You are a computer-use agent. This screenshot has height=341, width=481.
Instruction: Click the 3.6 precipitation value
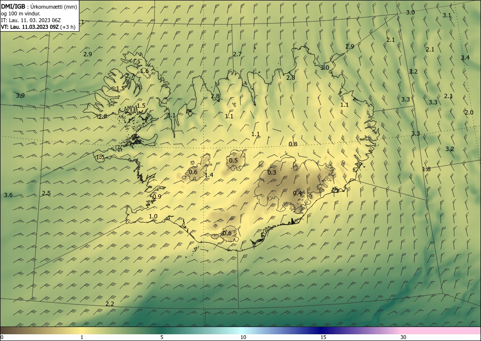8,195
